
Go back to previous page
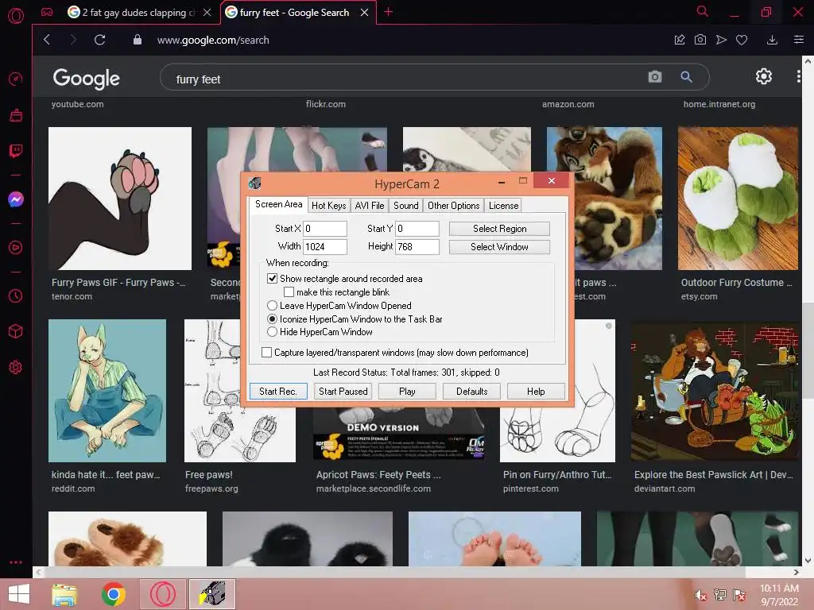[x=47, y=40]
